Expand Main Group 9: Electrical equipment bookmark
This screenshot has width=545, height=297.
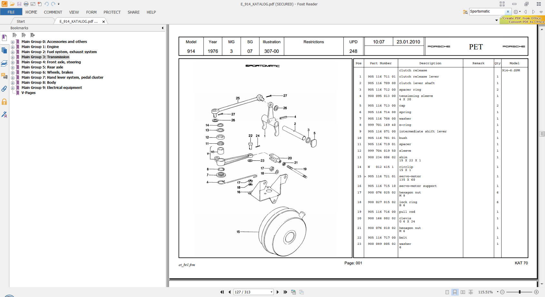13,88
